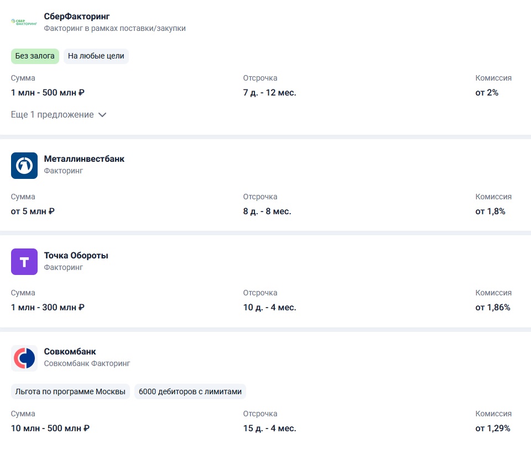Click the 'Льгота по программе Москвы' tag

click(70, 391)
